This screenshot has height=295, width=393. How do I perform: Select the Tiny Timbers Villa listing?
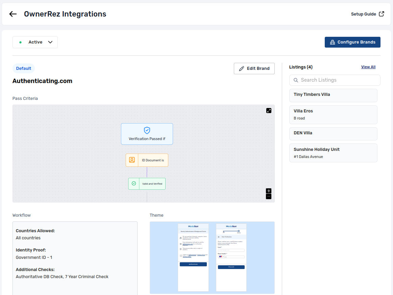[x=333, y=95]
